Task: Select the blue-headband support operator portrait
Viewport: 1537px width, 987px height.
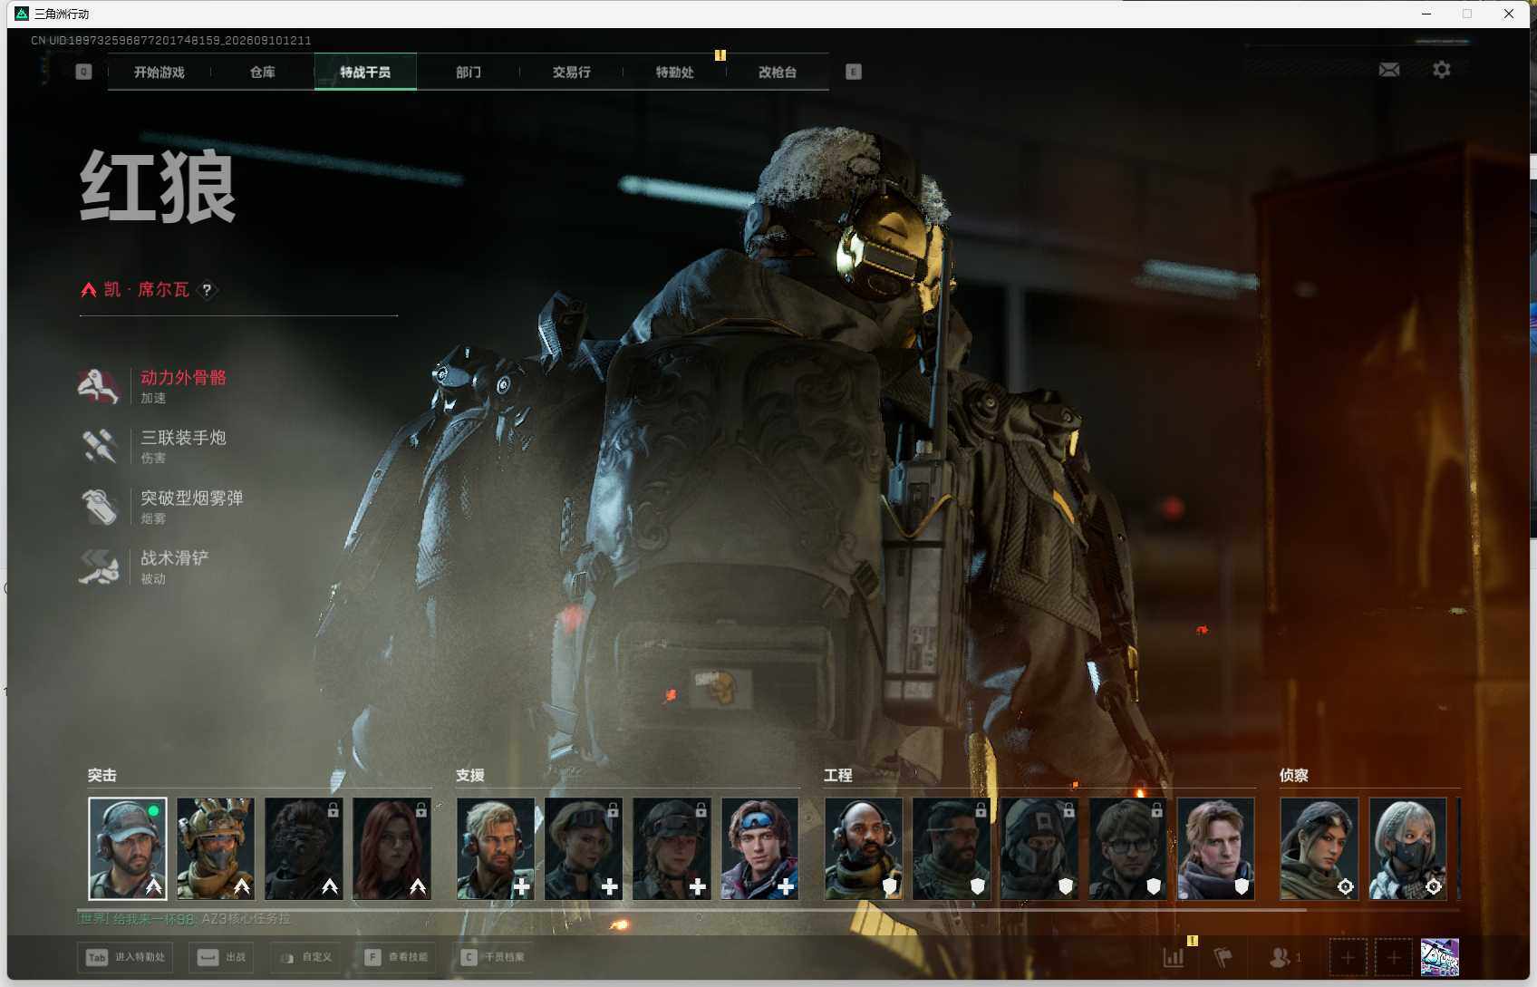Action: (x=759, y=848)
